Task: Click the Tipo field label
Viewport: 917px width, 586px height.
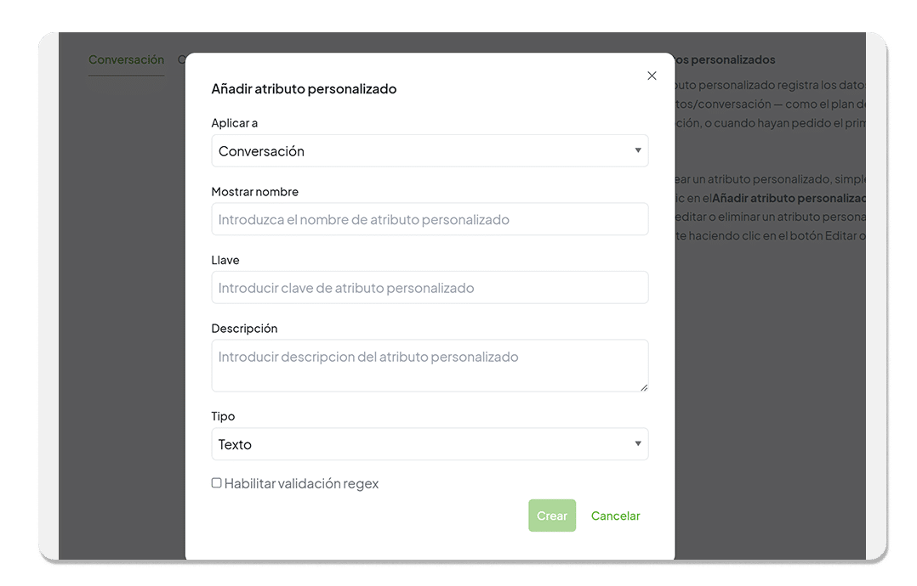Action: tap(223, 416)
